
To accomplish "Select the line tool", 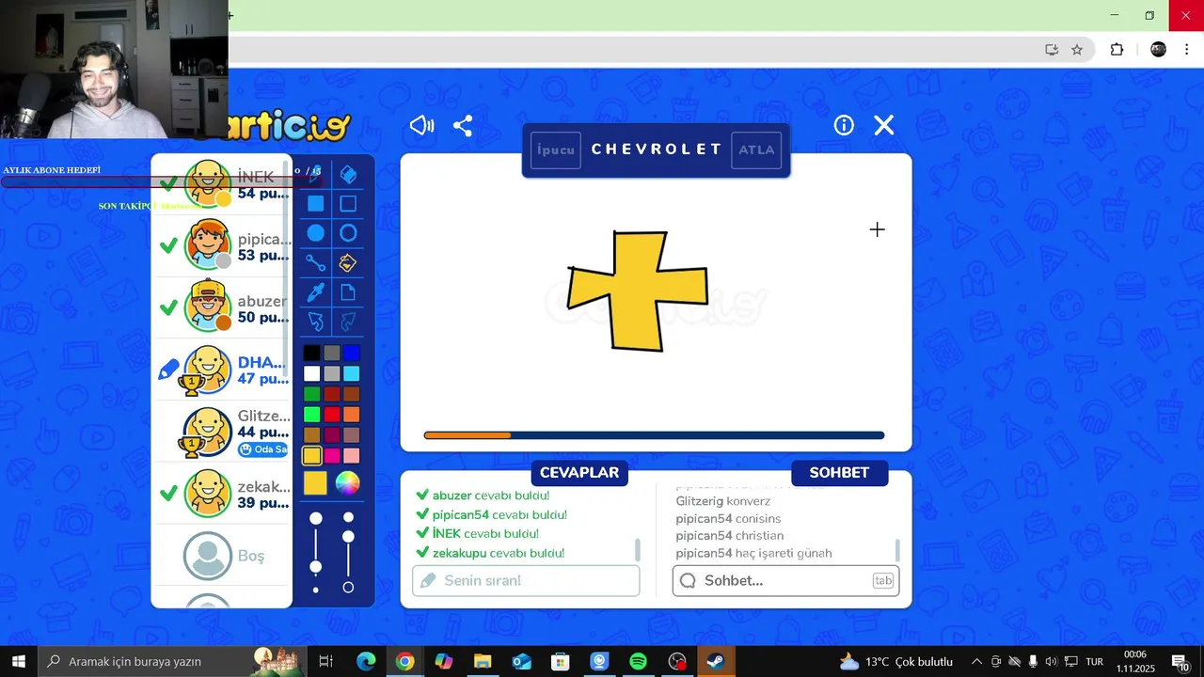I will (316, 263).
